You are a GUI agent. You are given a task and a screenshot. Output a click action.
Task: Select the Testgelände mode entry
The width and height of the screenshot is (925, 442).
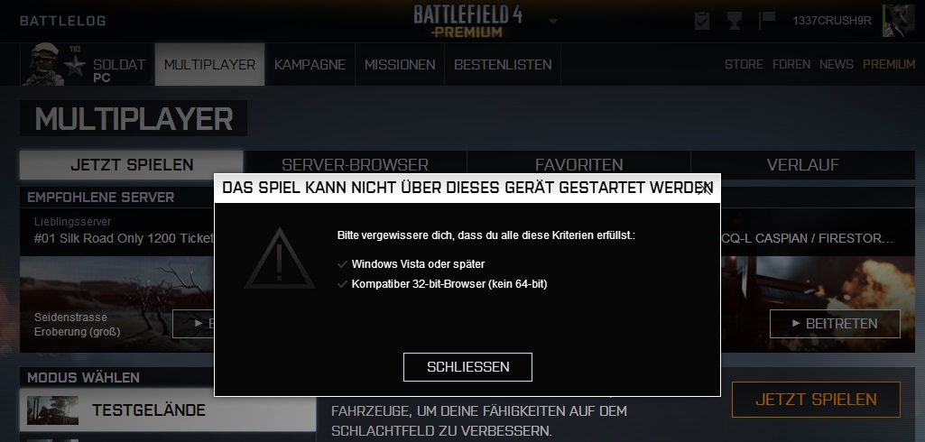[168, 410]
